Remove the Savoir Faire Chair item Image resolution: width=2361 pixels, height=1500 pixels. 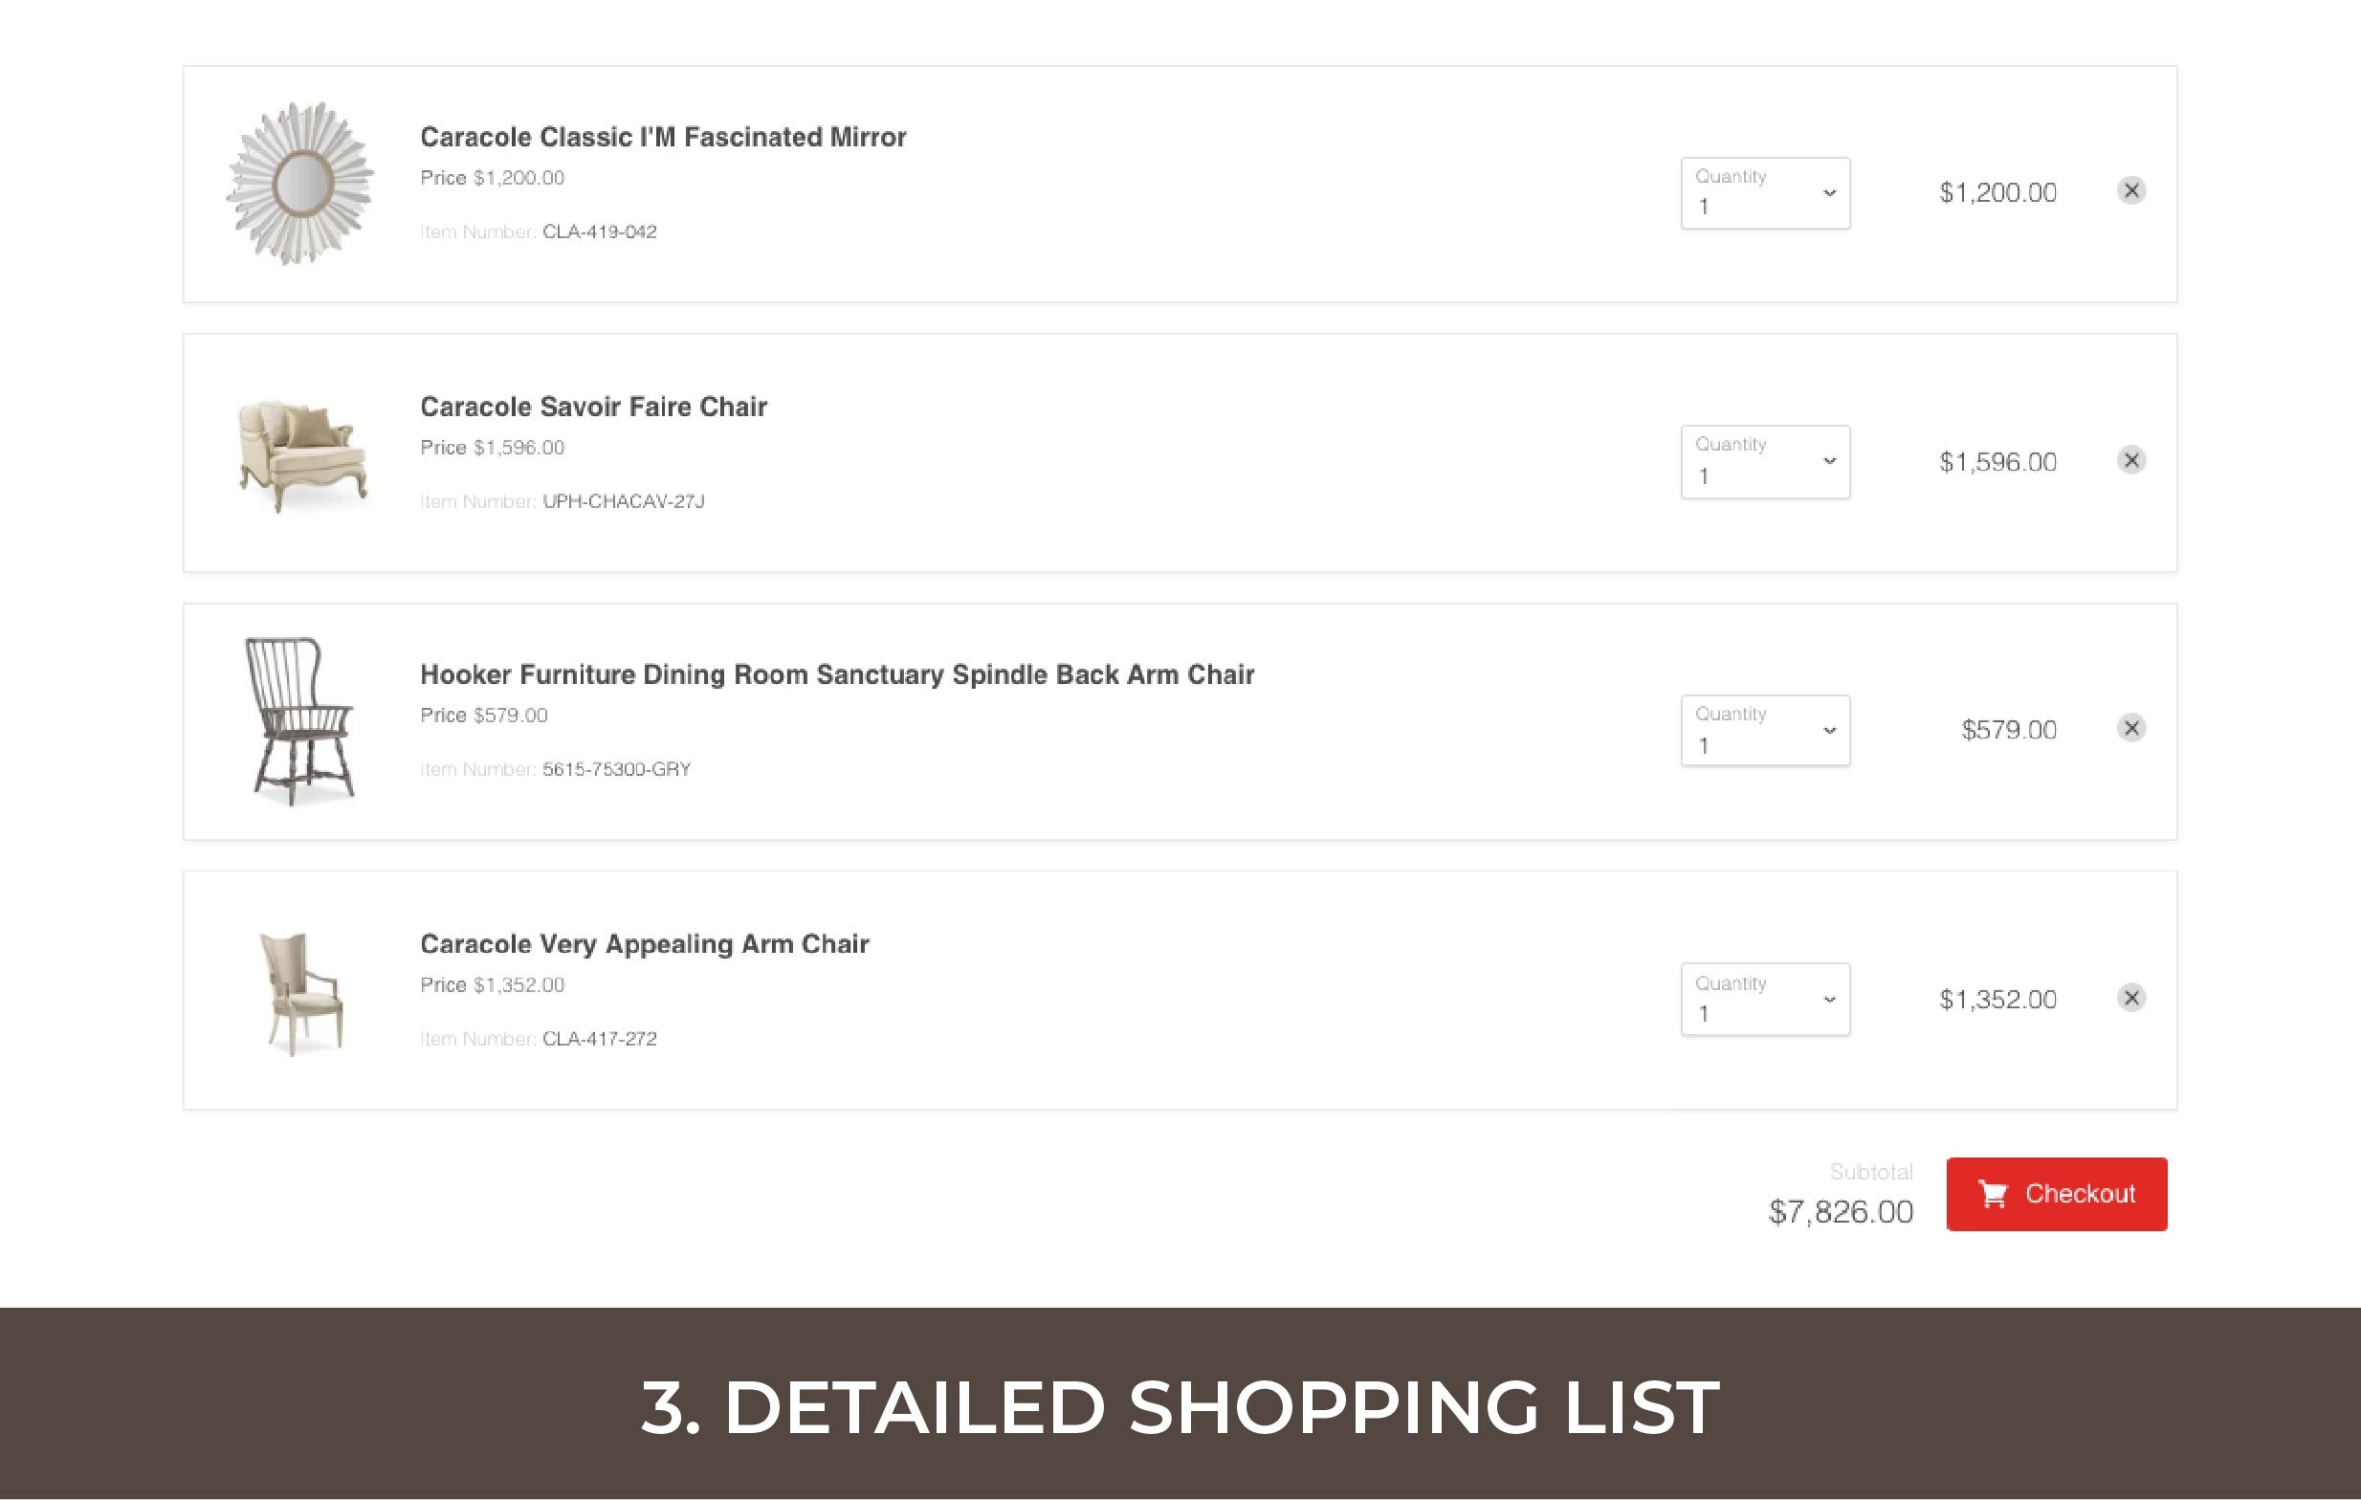point(2130,460)
